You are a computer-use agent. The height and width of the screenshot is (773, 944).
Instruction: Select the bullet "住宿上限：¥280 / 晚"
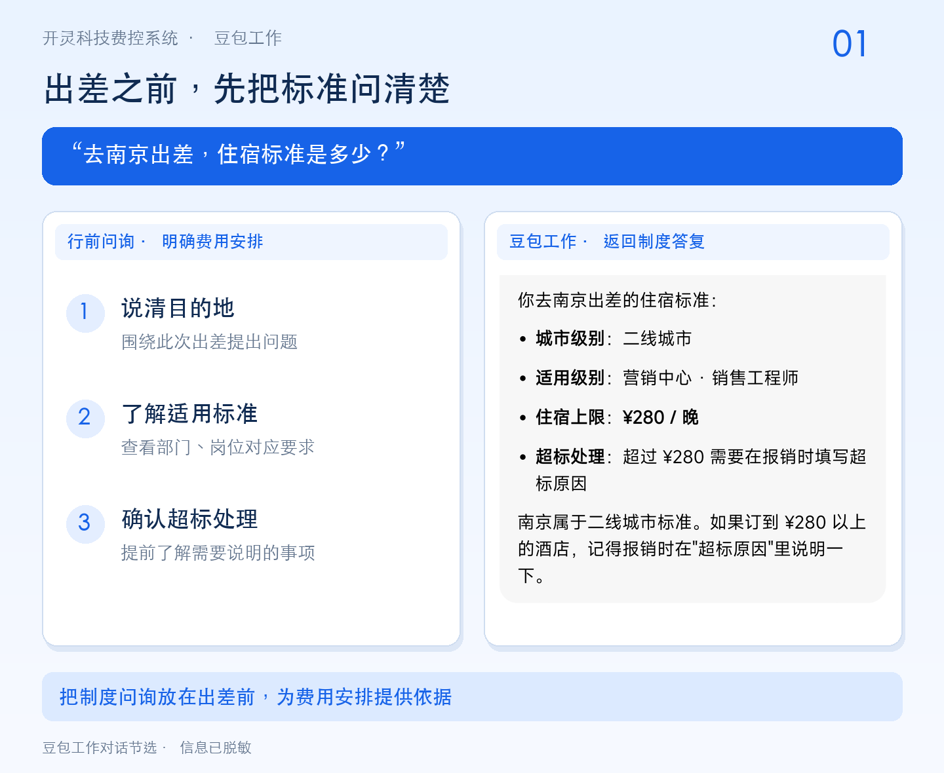[609, 417]
